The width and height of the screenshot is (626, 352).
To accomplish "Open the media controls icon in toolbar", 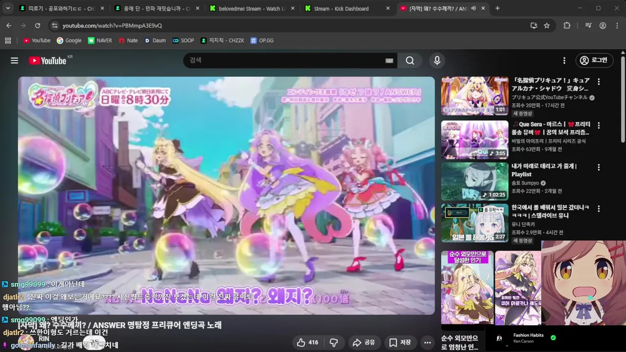I will [589, 25].
